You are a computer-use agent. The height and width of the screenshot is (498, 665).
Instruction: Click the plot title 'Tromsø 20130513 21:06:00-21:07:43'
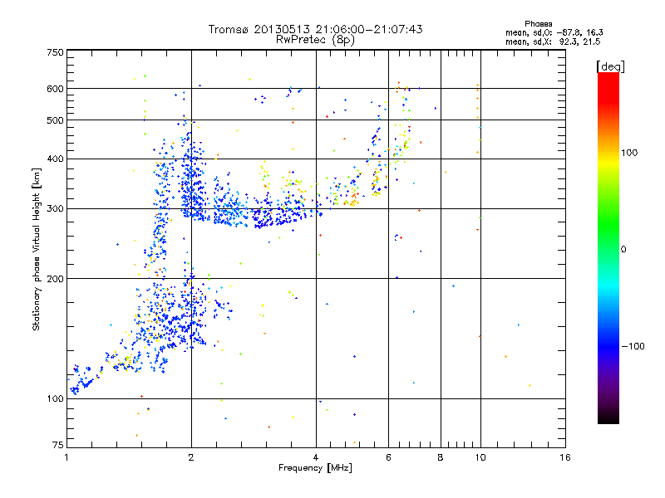[x=316, y=29]
